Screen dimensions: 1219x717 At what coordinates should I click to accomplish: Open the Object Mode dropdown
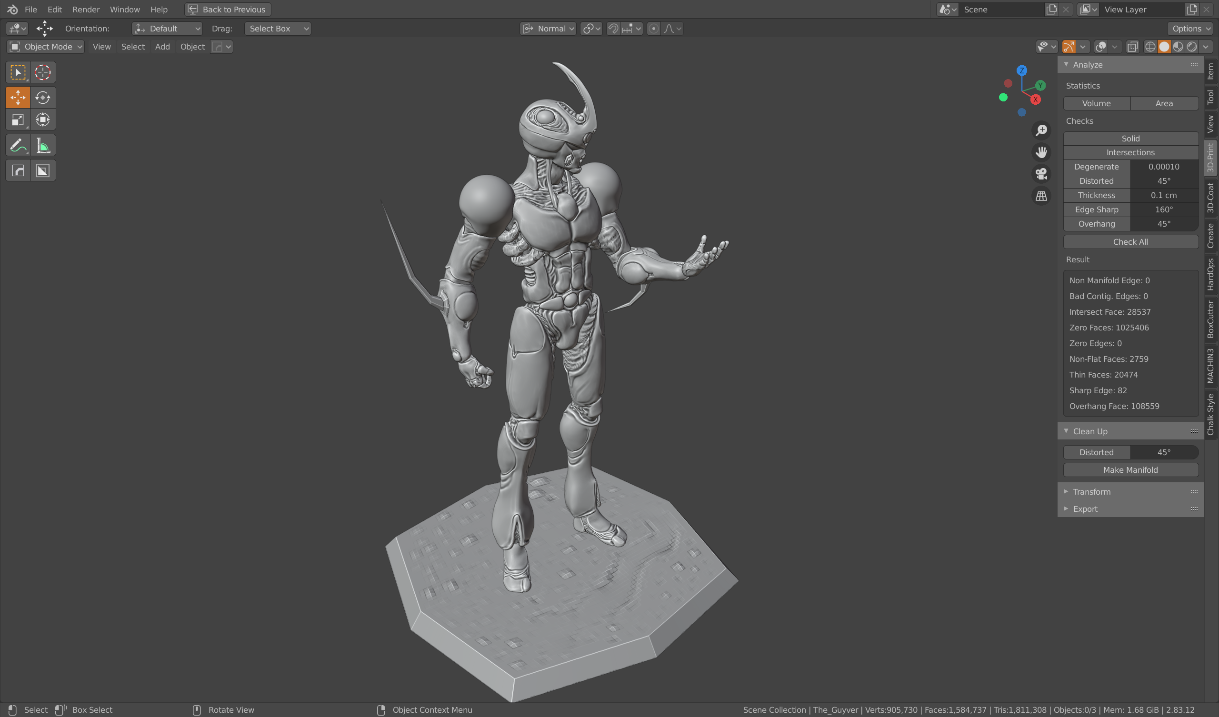tap(46, 47)
